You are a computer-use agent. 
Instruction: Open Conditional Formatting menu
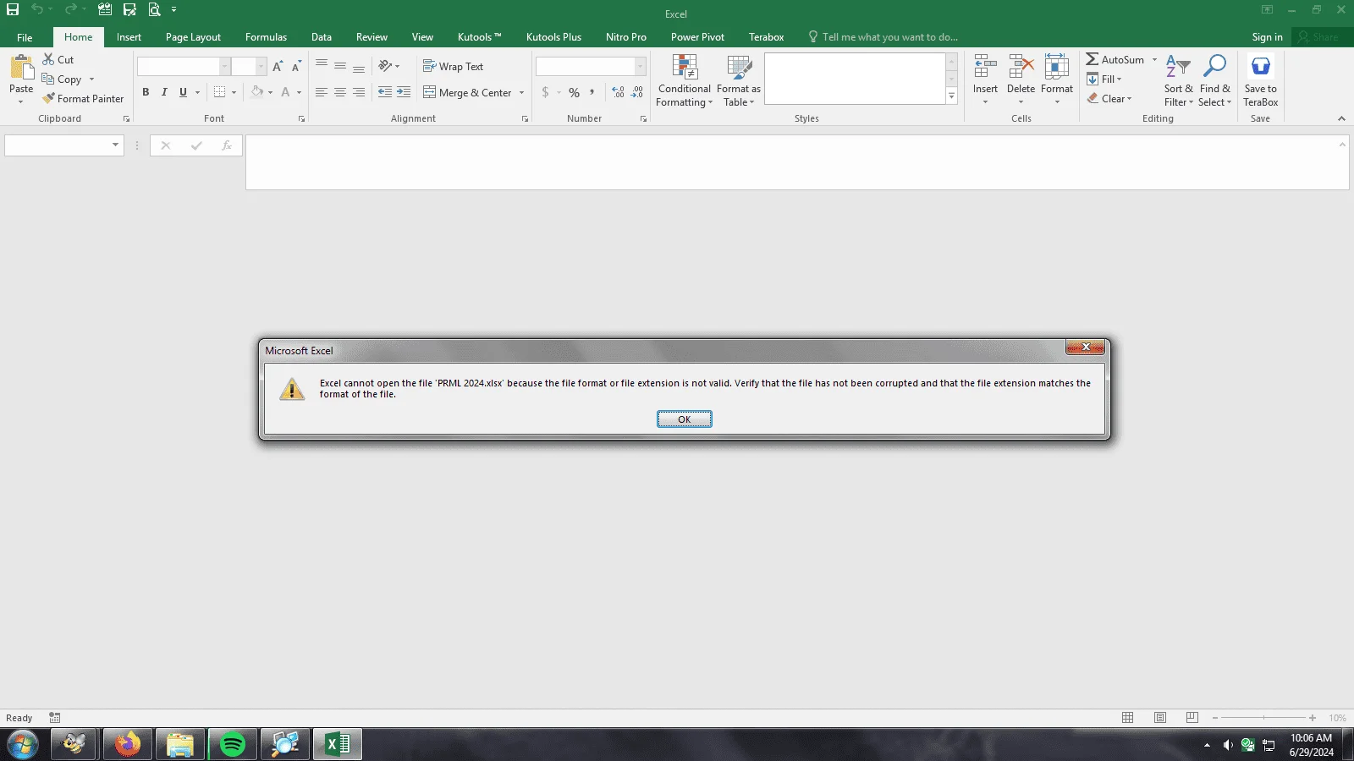(685, 81)
